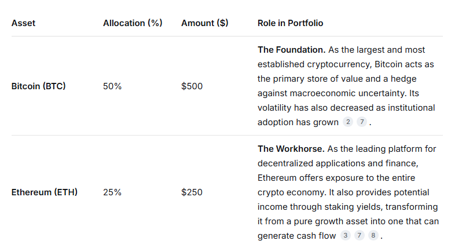Click the Role in Portfolio column header
Image resolution: width=462 pixels, height=248 pixels.
(x=290, y=23)
